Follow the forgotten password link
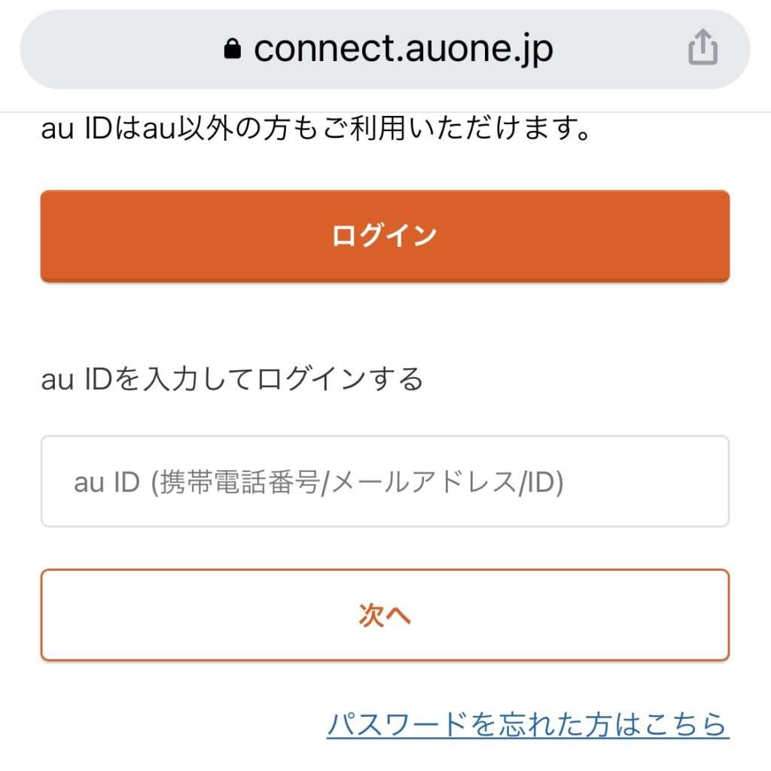 [527, 724]
